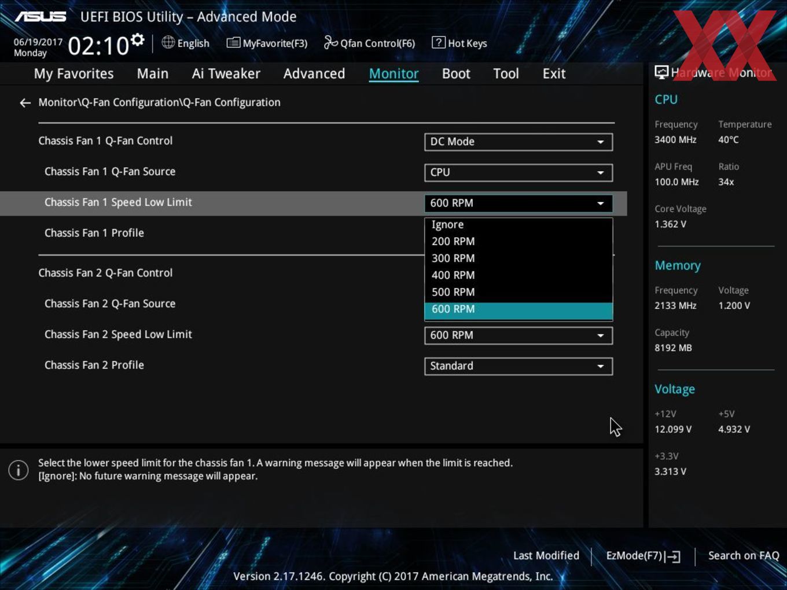
Task: Click memory capacity value 8192 MB
Action: [x=673, y=348]
